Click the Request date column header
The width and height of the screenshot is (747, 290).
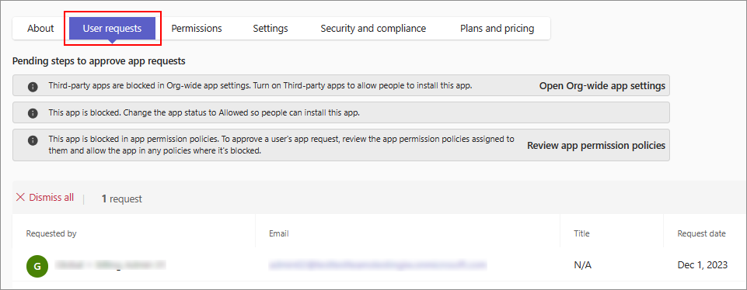click(x=702, y=233)
